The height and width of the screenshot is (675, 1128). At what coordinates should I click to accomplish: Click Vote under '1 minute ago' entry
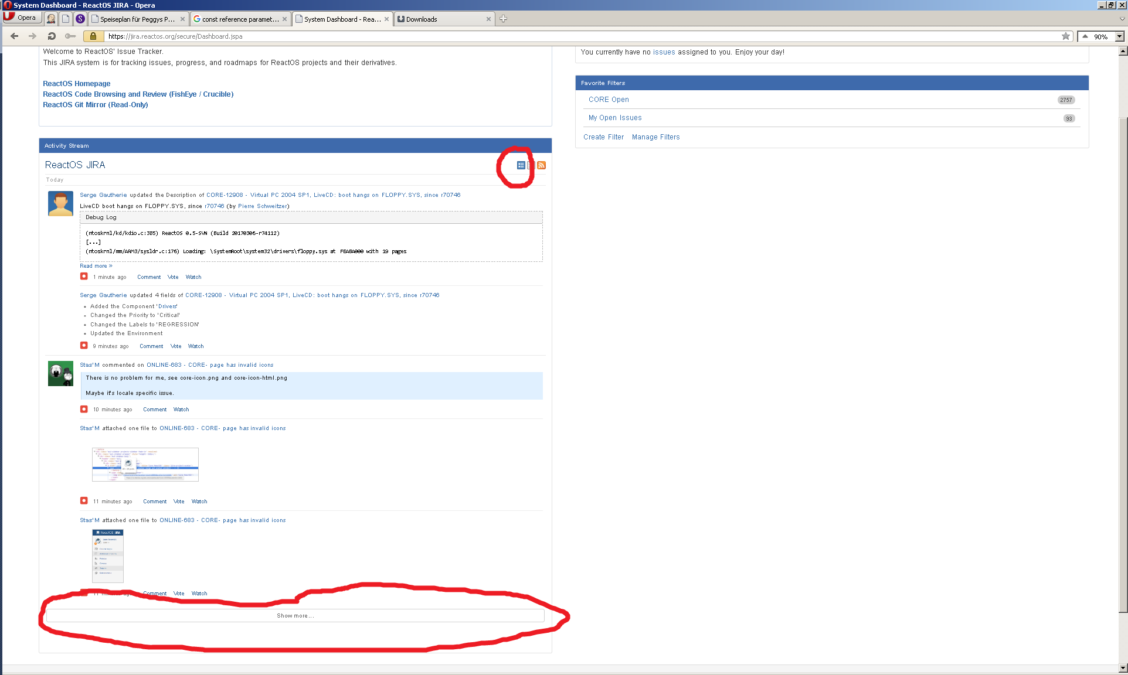(173, 277)
